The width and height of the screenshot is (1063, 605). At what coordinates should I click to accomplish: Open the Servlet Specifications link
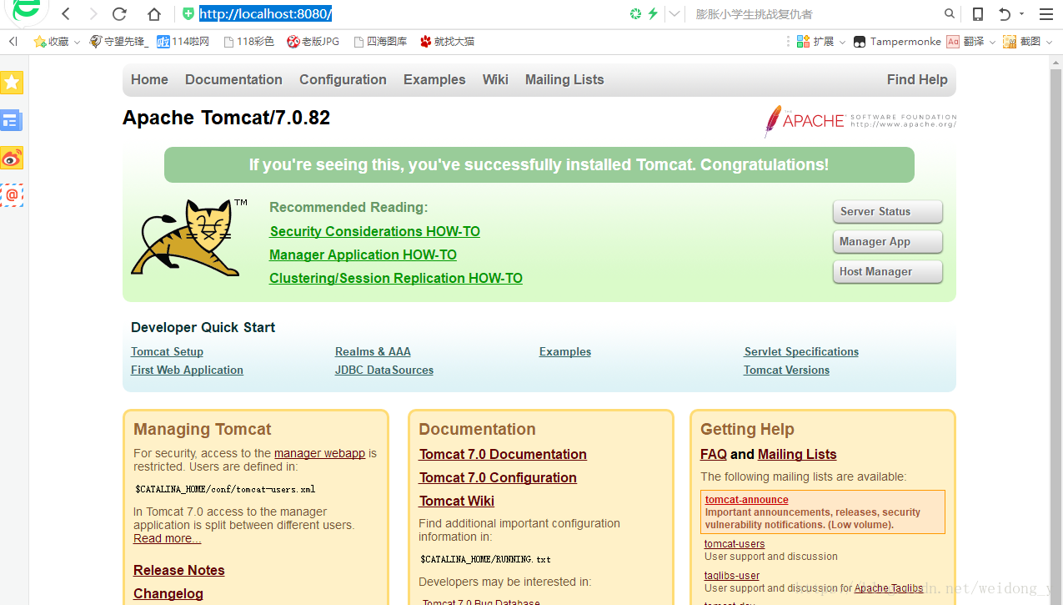coord(801,351)
